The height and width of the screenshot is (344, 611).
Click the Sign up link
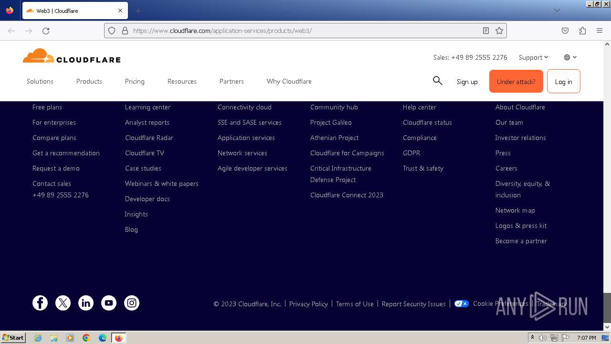467,82
